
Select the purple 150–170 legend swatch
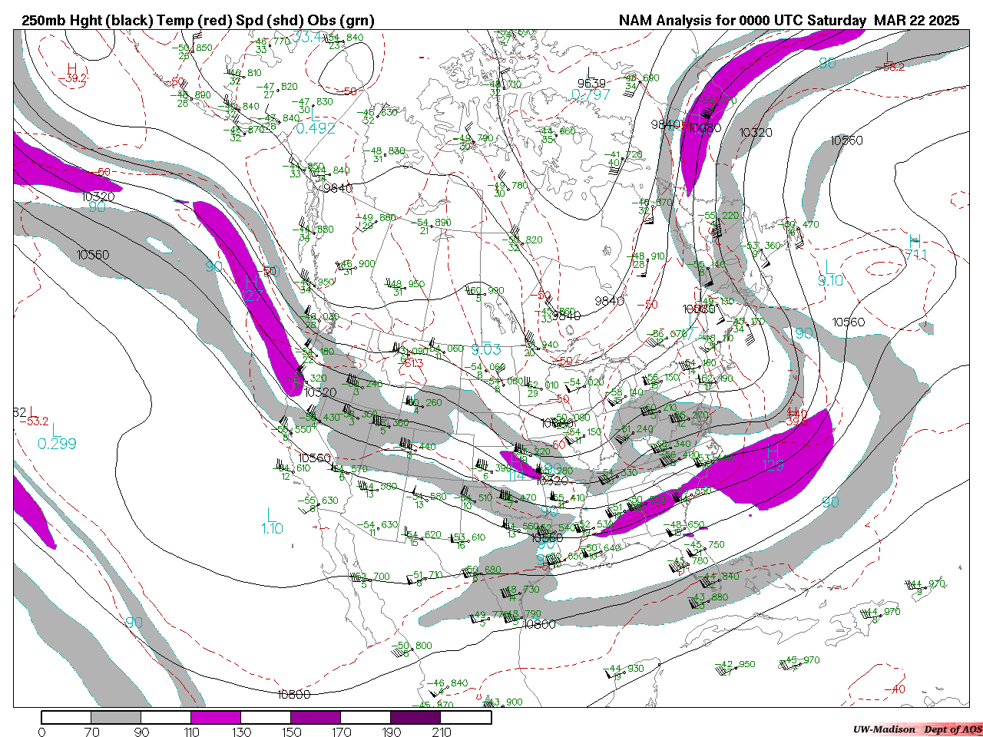[x=316, y=718]
